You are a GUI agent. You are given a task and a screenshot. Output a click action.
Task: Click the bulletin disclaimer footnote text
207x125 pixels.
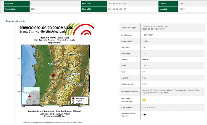(x=52, y=122)
